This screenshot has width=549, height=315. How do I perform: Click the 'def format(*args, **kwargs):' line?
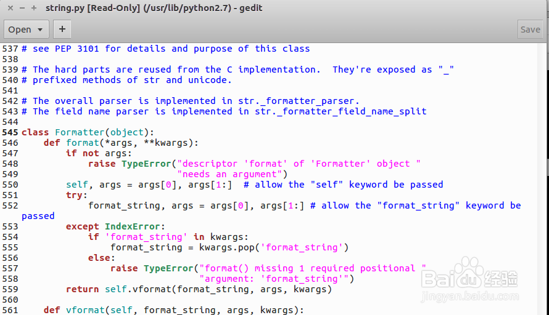tap(121, 143)
